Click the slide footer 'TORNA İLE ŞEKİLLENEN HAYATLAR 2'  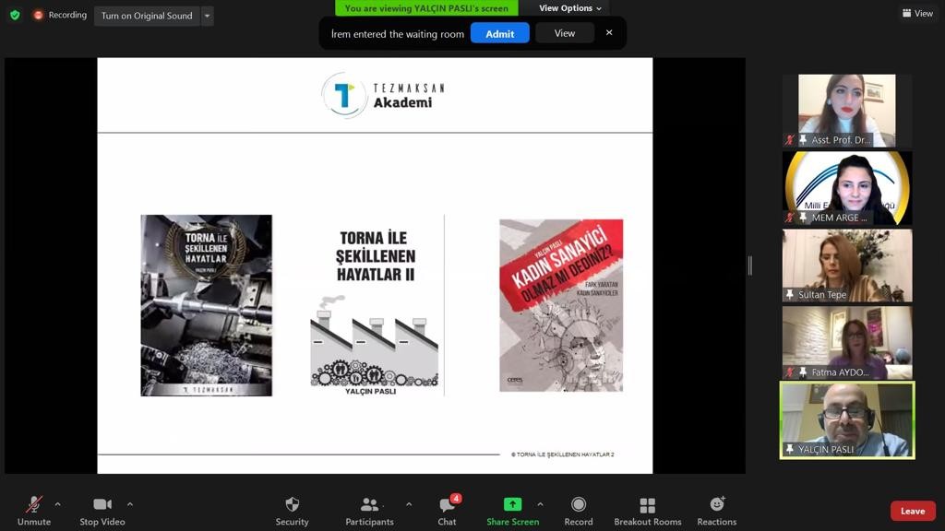pos(562,454)
